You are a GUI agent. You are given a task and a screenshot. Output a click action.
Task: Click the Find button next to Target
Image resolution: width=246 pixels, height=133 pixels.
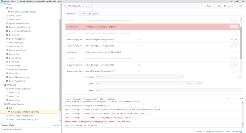199,83
